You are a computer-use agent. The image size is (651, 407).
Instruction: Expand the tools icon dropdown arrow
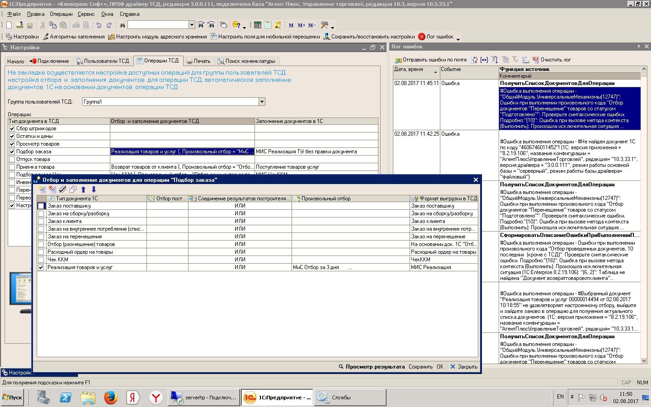tap(332, 27)
